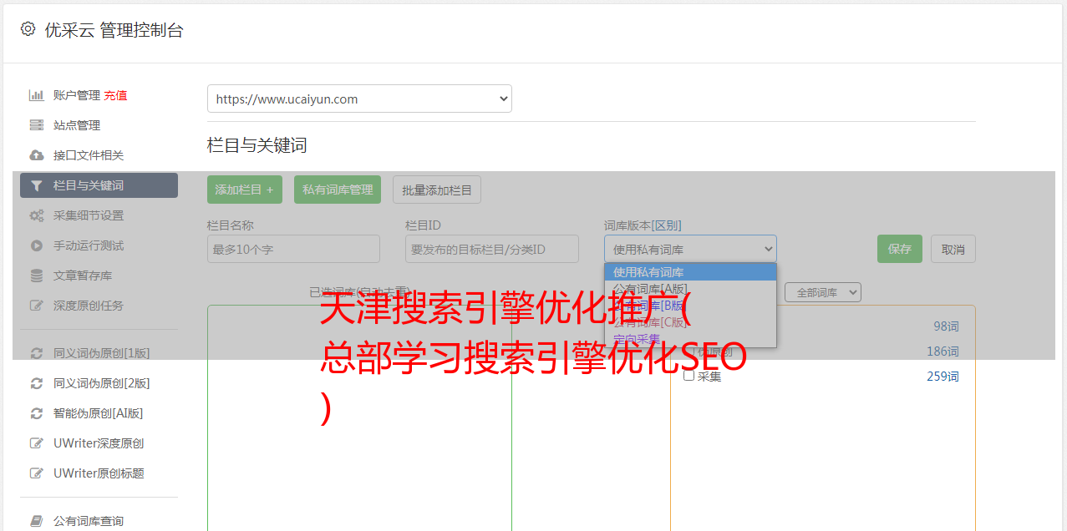The width and height of the screenshot is (1067, 531).
Task: Choose the highlighted 使用私有词库 option in the list
Action: coord(690,271)
